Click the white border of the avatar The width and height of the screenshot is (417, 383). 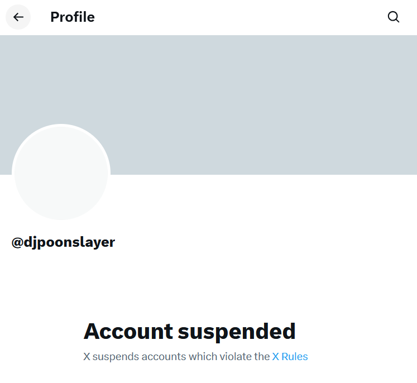(61, 126)
